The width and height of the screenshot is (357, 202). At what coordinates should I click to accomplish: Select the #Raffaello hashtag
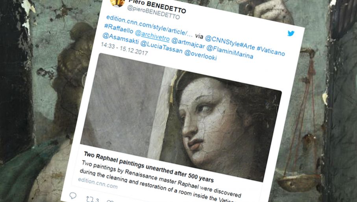(x=118, y=29)
